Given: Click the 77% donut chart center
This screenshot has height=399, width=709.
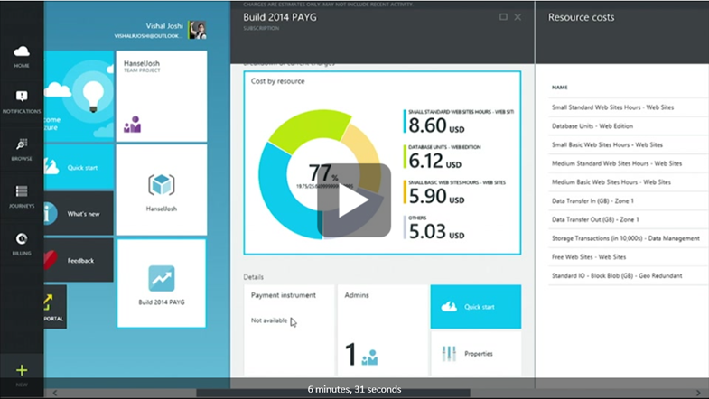Looking at the screenshot, I should pos(323,174).
